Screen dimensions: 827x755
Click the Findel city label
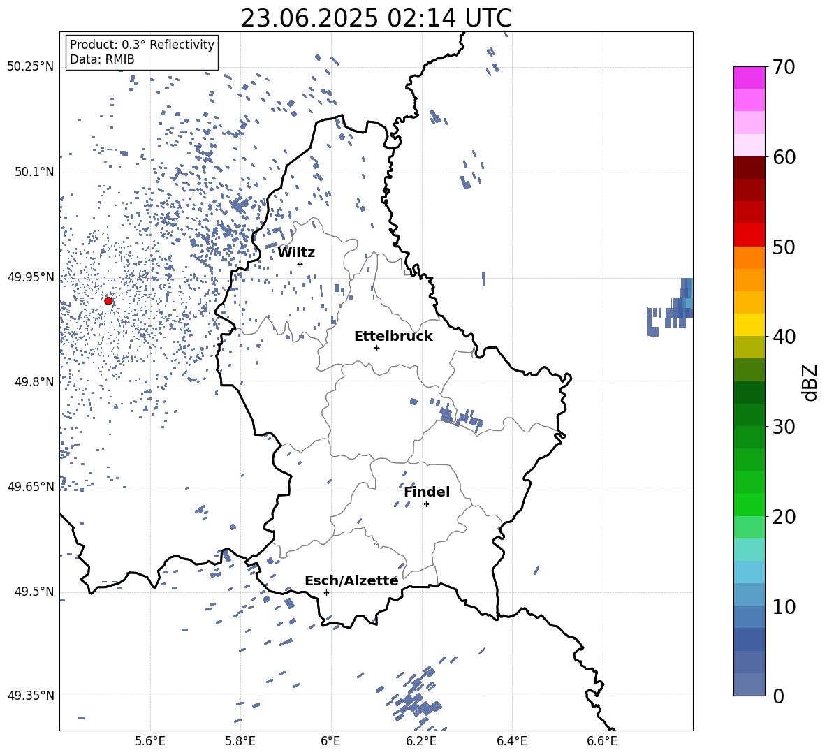pos(427,492)
